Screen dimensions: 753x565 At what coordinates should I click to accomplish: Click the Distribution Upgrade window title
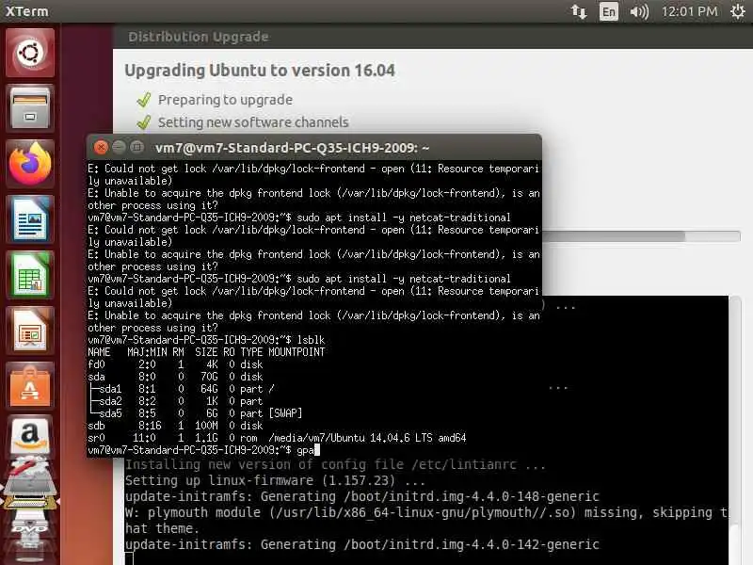click(199, 37)
